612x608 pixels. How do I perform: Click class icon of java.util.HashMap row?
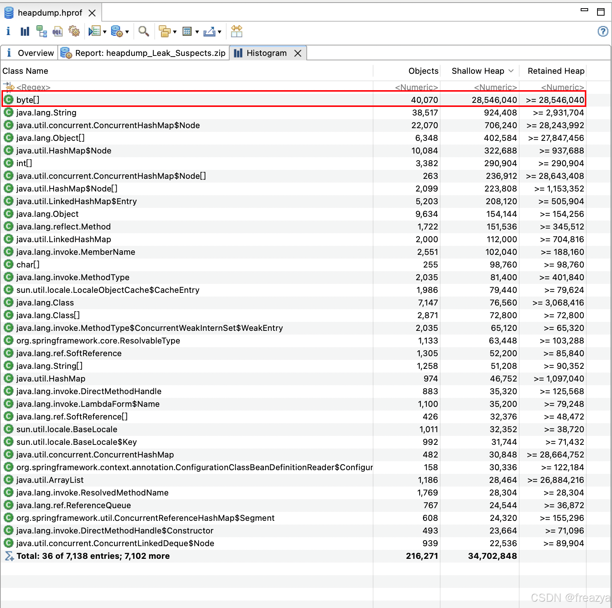click(x=8, y=378)
